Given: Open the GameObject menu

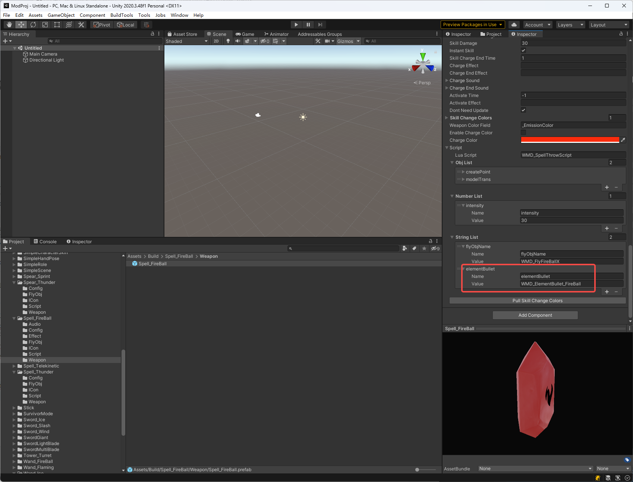Looking at the screenshot, I should [61, 15].
